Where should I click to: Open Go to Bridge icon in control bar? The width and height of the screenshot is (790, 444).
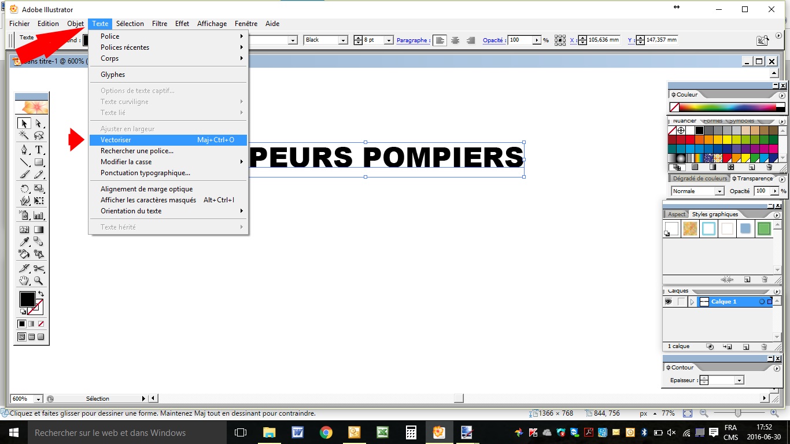pos(763,40)
